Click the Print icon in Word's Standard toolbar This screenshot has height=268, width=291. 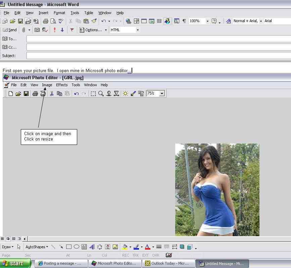[45, 21]
